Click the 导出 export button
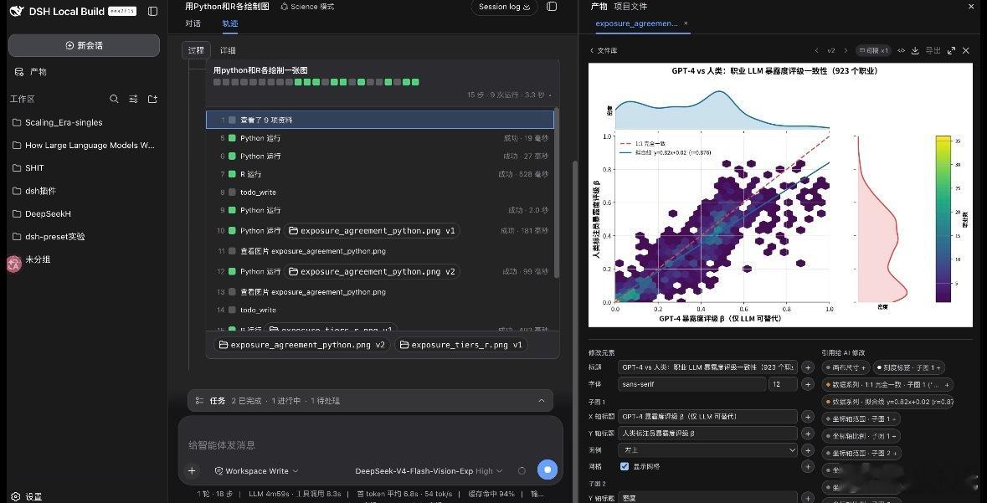The width and height of the screenshot is (987, 503). [x=933, y=50]
